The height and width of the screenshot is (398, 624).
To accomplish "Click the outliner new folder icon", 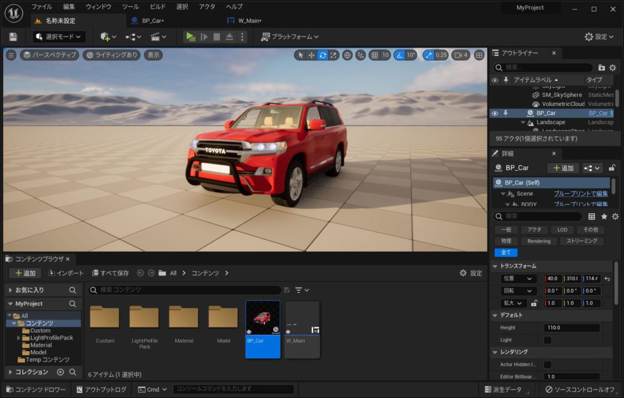I will click(601, 68).
